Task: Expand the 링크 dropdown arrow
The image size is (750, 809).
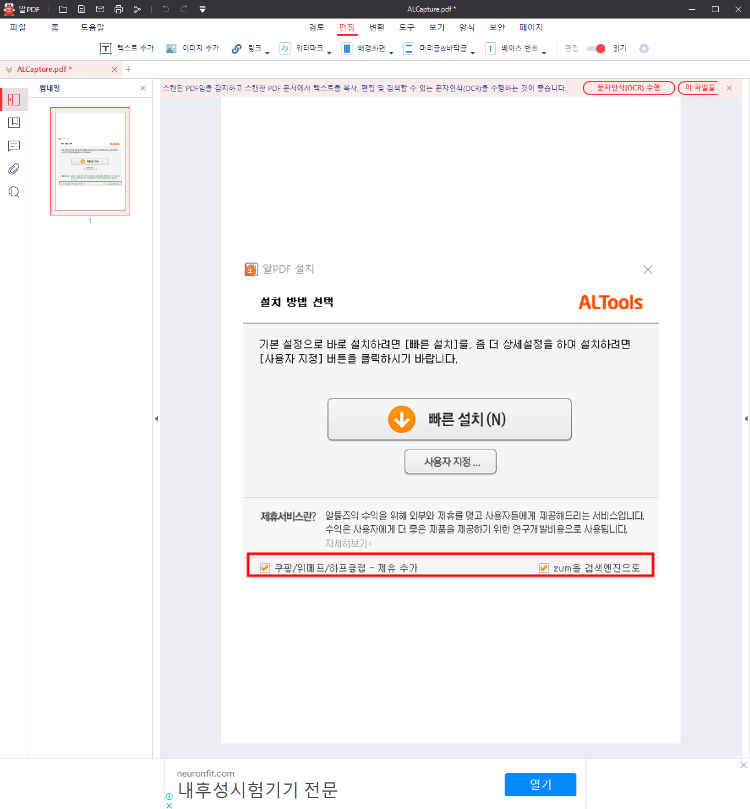Action: tap(267, 53)
